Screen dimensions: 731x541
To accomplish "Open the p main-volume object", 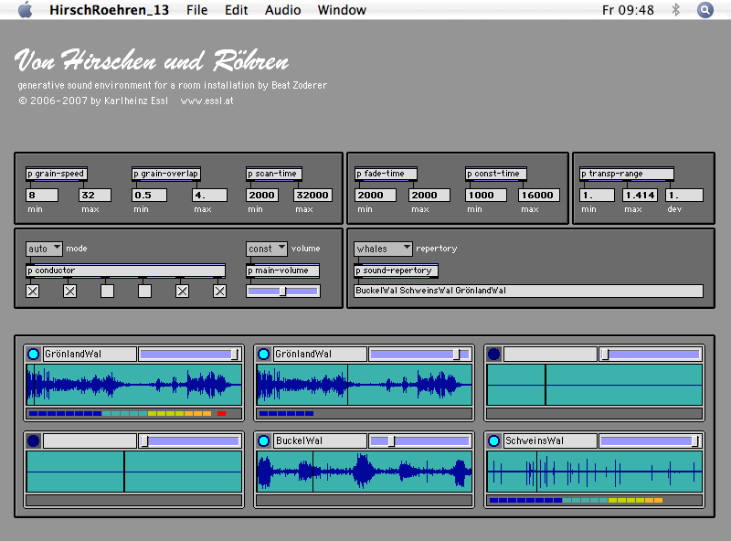I will tap(282, 270).
